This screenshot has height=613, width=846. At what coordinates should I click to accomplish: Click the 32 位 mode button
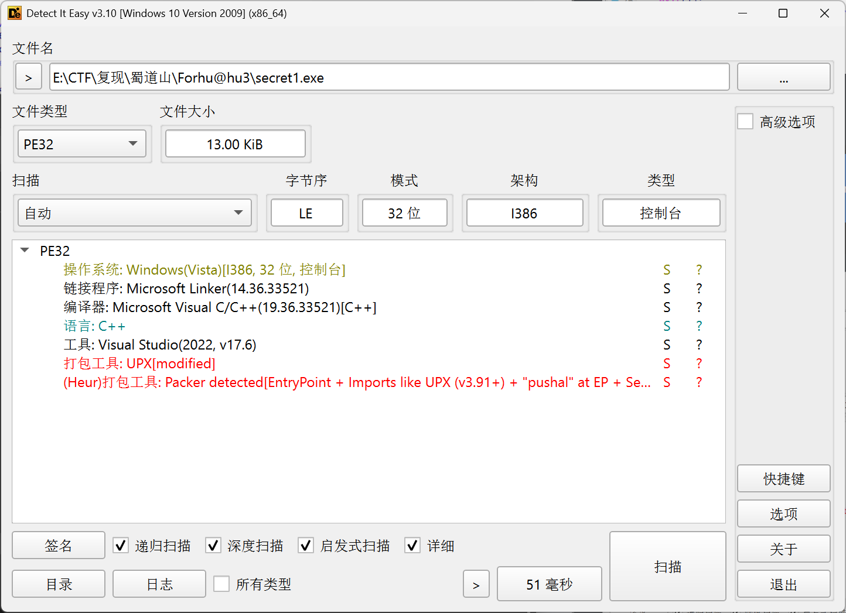(405, 213)
